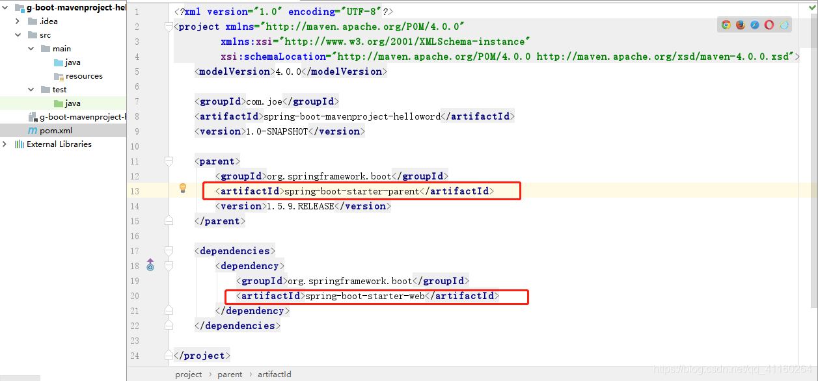Click line number 20 in gutter
The image size is (818, 381).
[x=134, y=296]
